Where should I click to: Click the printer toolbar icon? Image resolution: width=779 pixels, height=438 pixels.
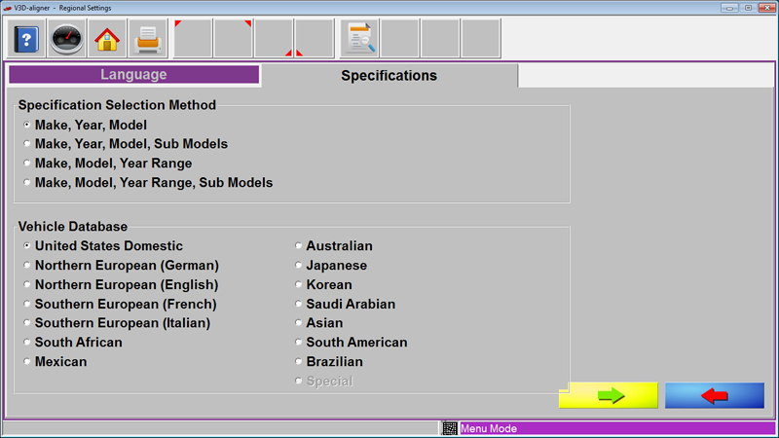pos(148,39)
